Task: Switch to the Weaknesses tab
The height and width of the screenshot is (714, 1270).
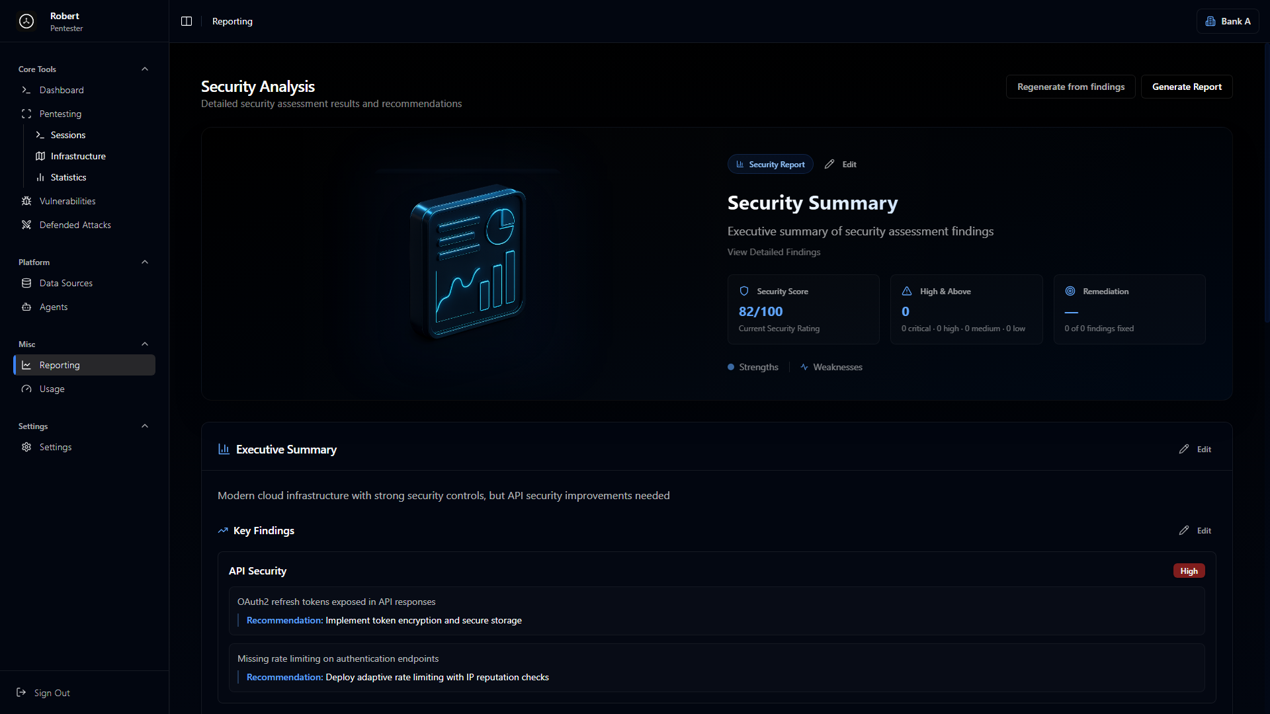Action: pyautogui.click(x=831, y=367)
